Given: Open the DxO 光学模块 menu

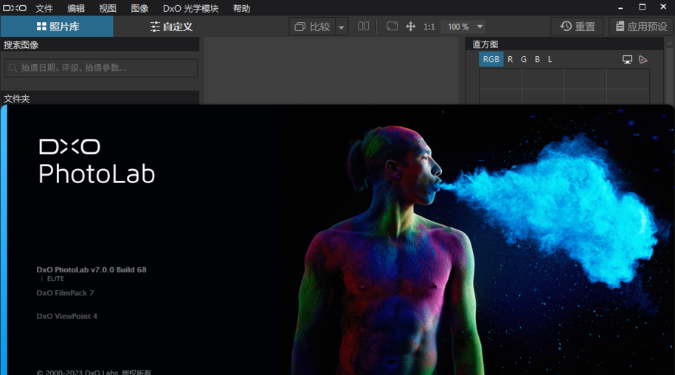Looking at the screenshot, I should pos(191,8).
